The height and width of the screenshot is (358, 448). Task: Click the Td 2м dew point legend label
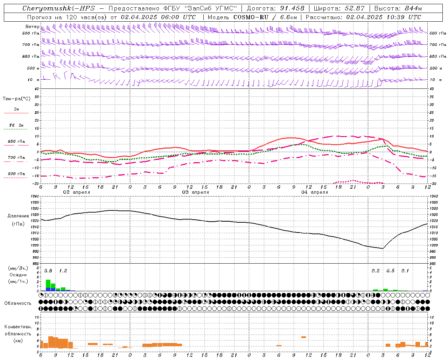pos(16,125)
